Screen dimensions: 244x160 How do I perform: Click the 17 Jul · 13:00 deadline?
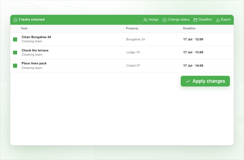[x=193, y=53]
